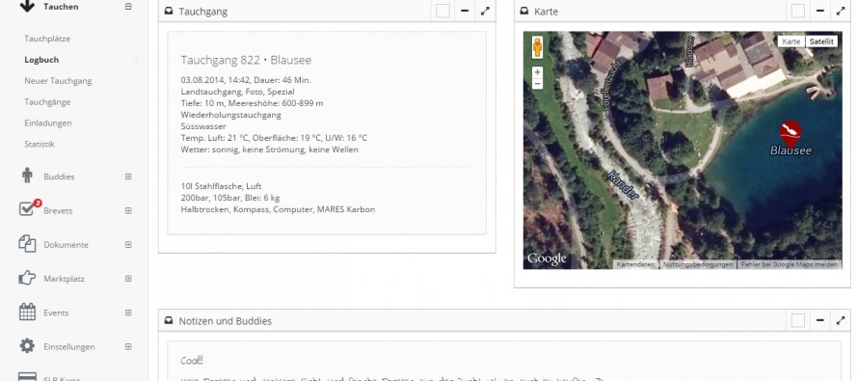Switch map to Karte view

point(791,41)
